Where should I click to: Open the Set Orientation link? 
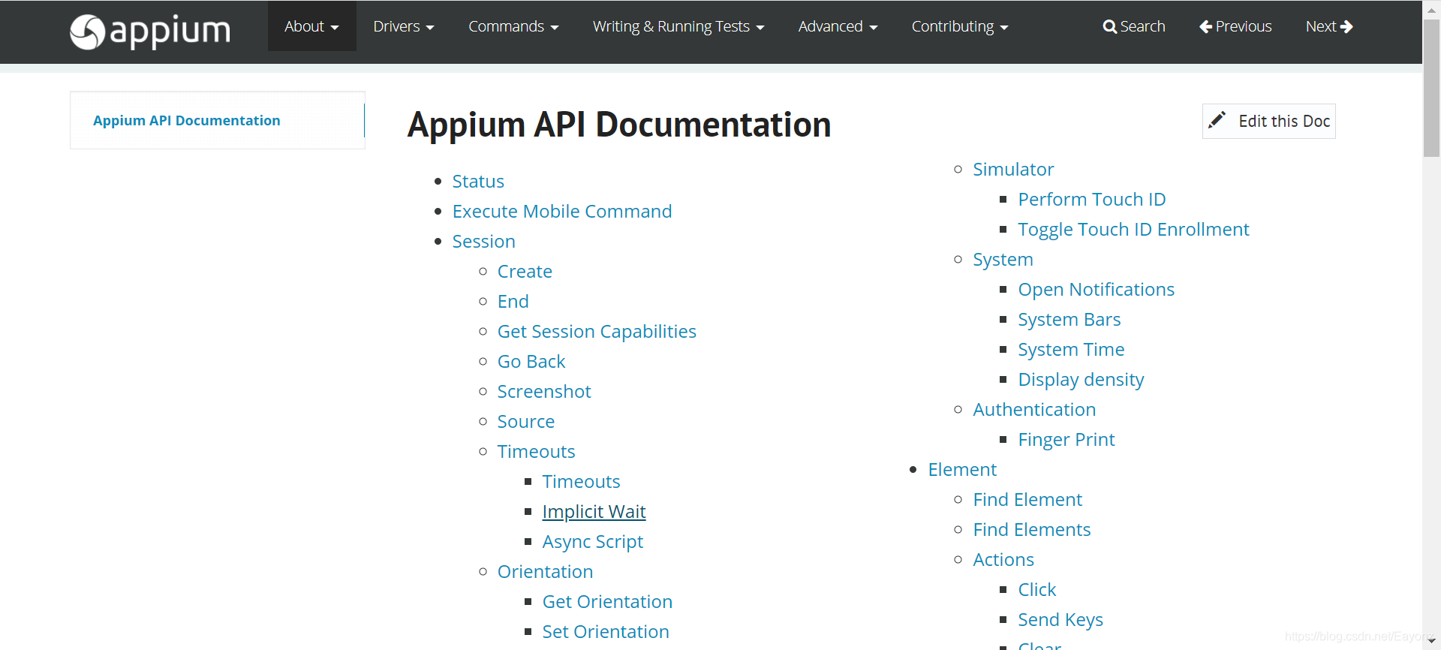coord(606,632)
